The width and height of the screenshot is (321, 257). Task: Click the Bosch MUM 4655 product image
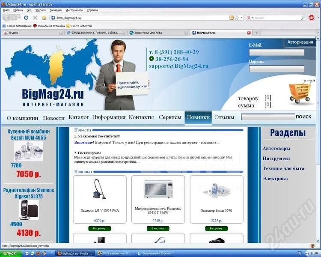pos(29,151)
